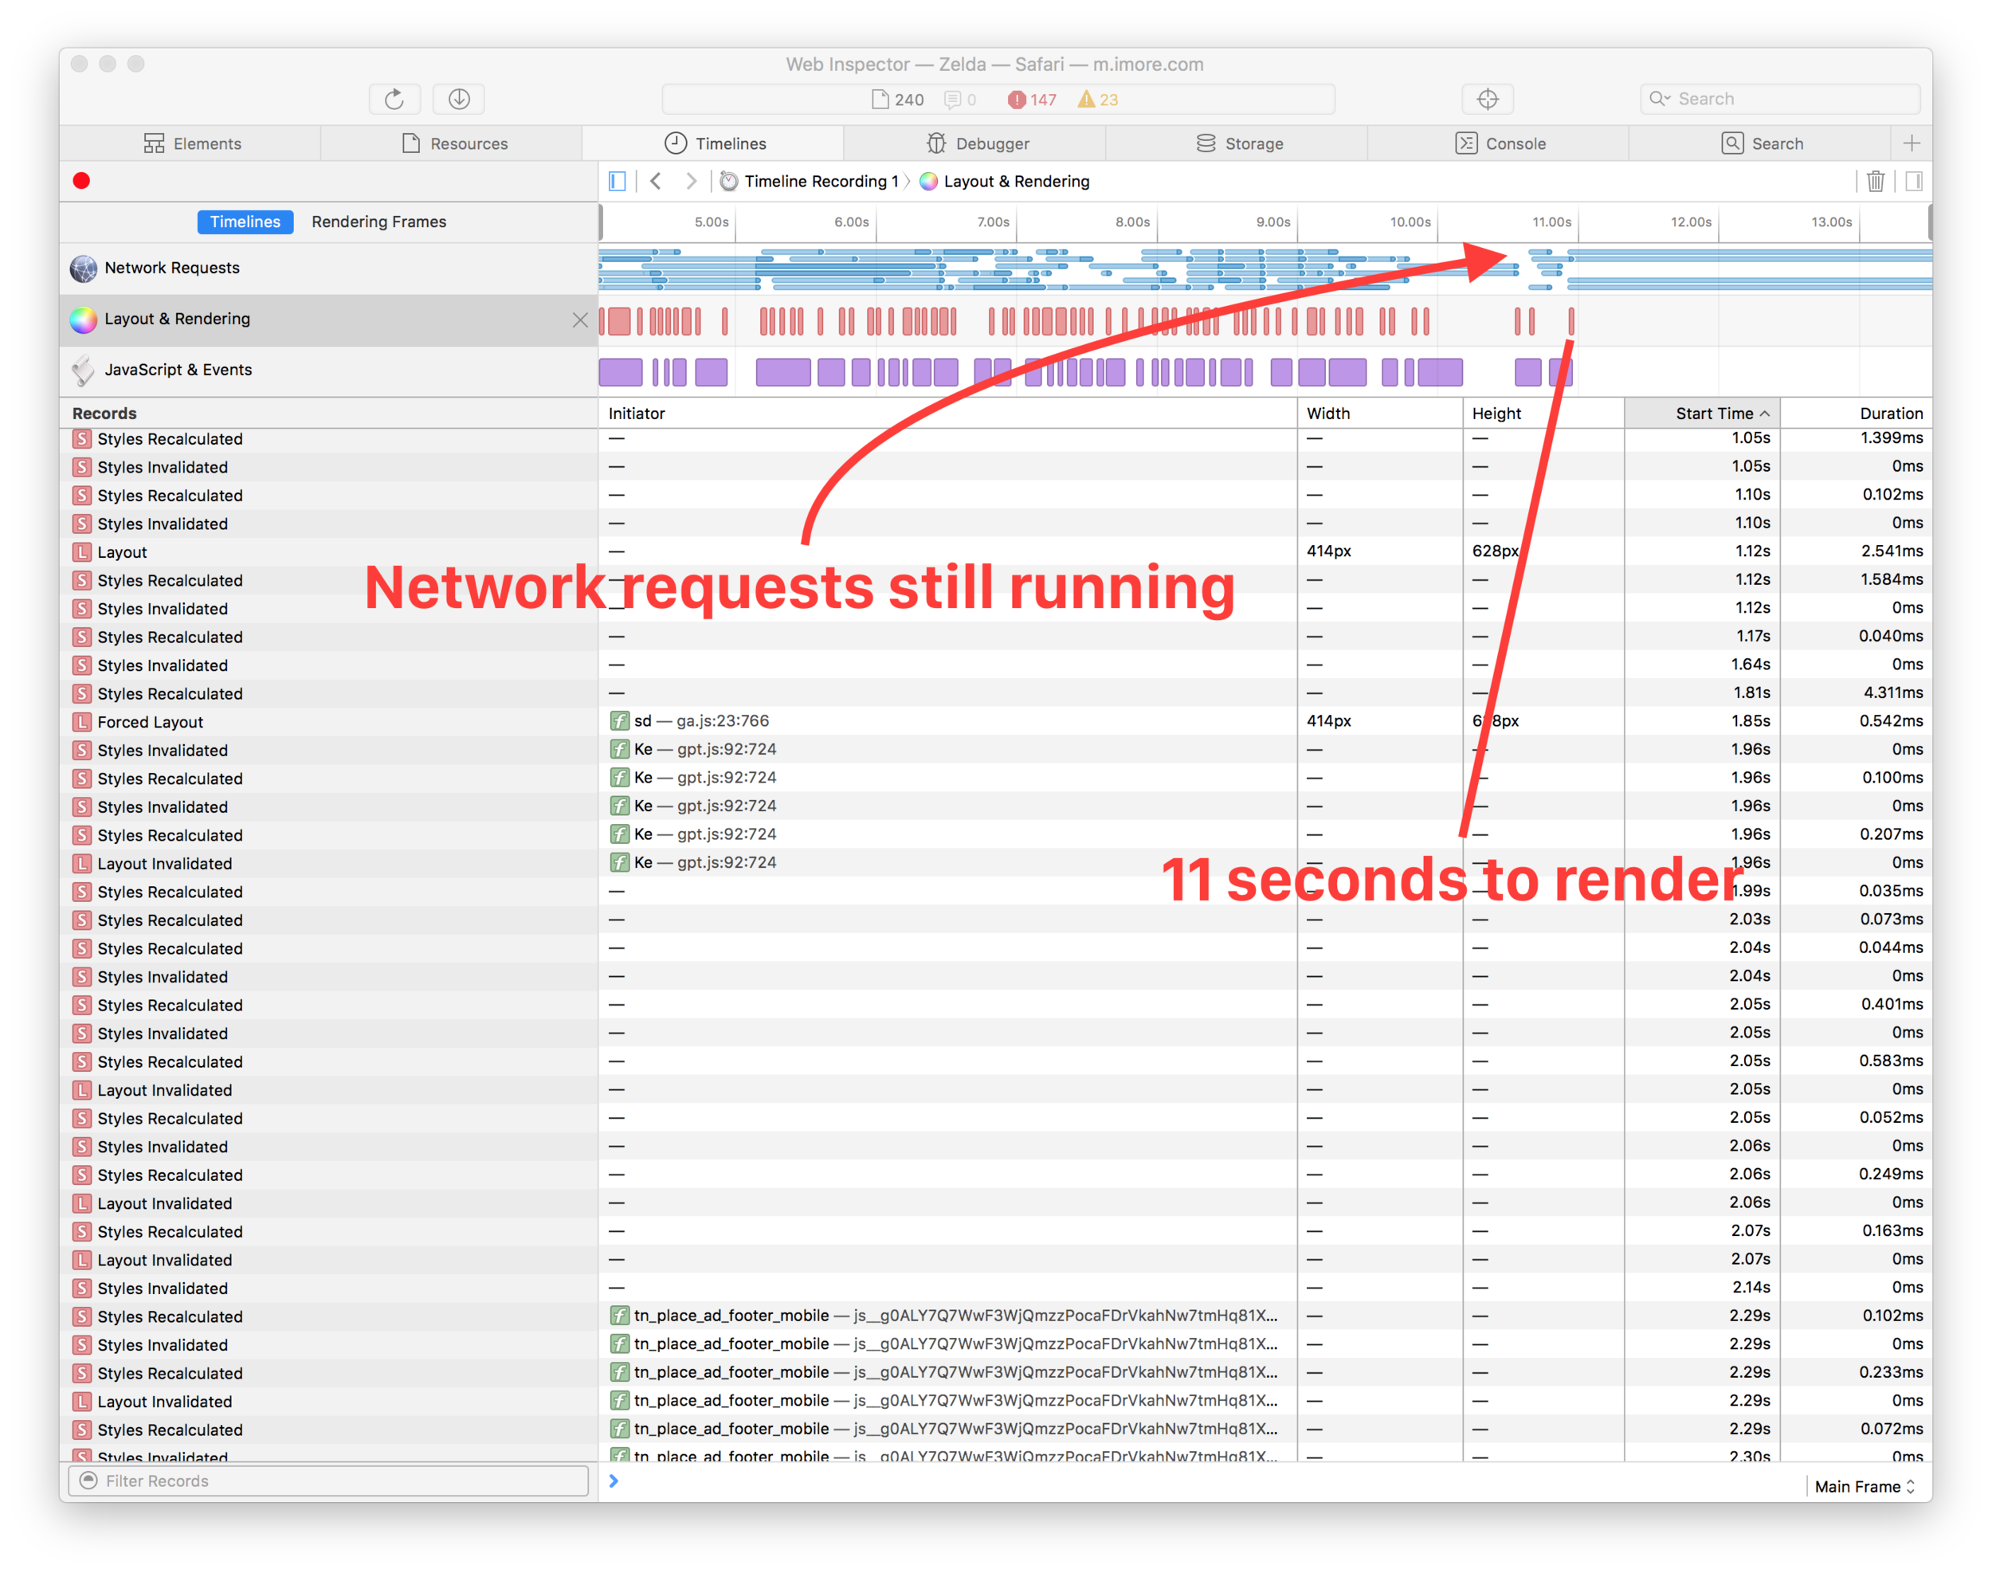Sort by the Initiator column header
The height and width of the screenshot is (1573, 1992).
[x=947, y=414]
